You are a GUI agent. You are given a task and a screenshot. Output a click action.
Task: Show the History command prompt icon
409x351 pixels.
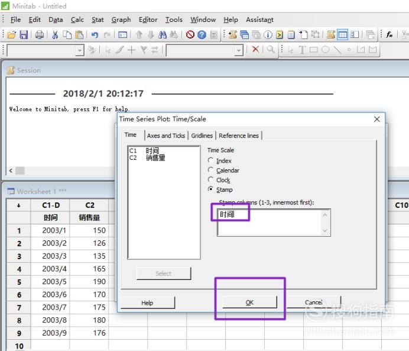coord(280,35)
